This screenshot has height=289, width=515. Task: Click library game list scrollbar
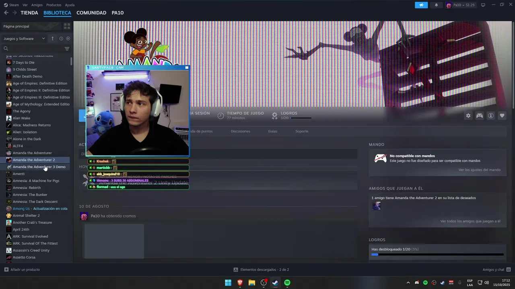tap(71, 61)
